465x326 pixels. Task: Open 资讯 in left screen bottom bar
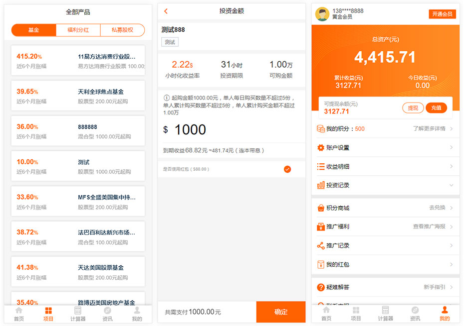tap(107, 314)
